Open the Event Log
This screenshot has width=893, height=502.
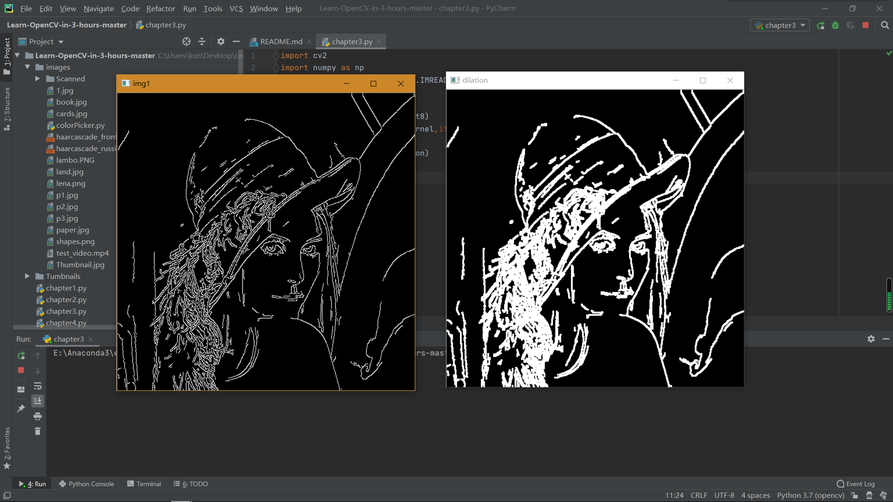[856, 484]
